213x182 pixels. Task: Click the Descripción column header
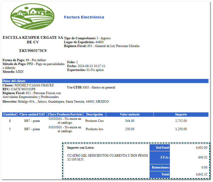[x=94, y=114]
